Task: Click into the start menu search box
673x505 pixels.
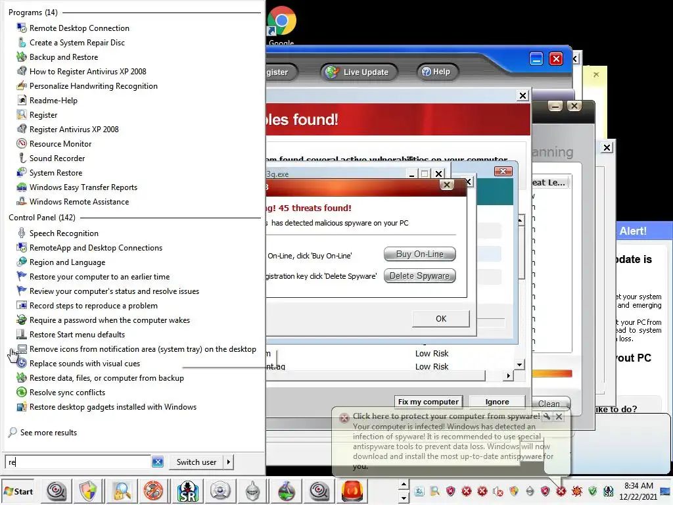Action: tap(78, 462)
